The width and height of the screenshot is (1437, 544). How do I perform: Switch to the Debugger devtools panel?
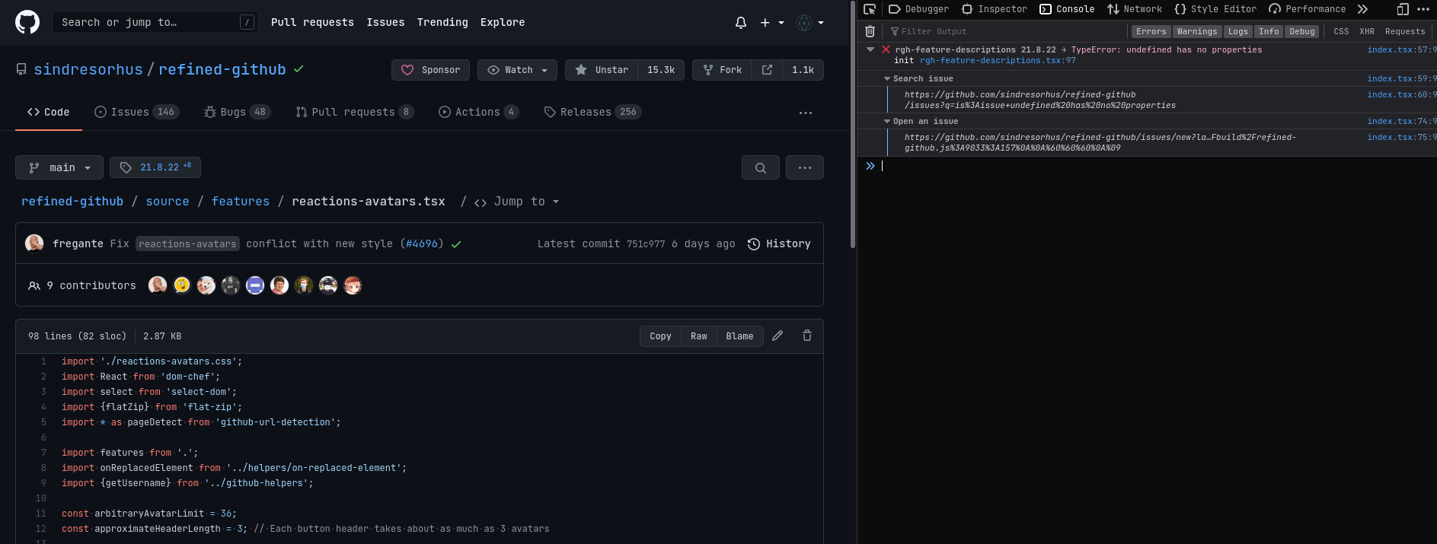(x=918, y=9)
